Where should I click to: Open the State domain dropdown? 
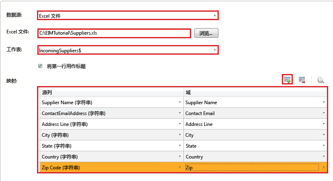tap(323, 146)
